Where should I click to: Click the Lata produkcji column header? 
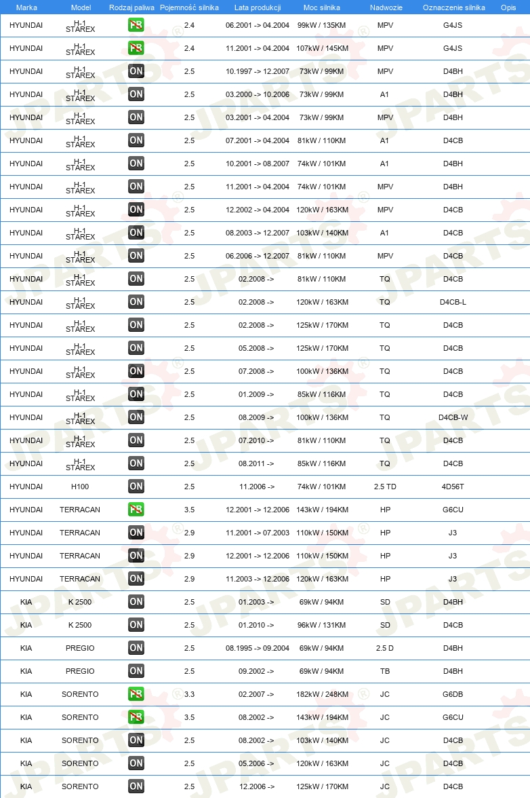pyautogui.click(x=258, y=7)
